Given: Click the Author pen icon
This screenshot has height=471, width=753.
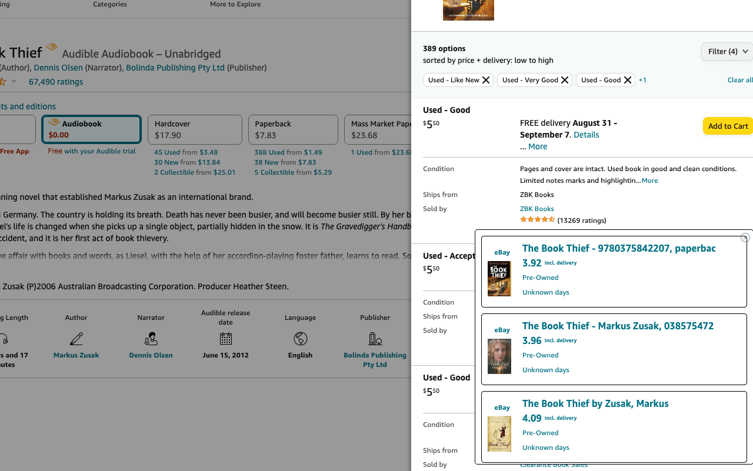Looking at the screenshot, I should coord(76,339).
